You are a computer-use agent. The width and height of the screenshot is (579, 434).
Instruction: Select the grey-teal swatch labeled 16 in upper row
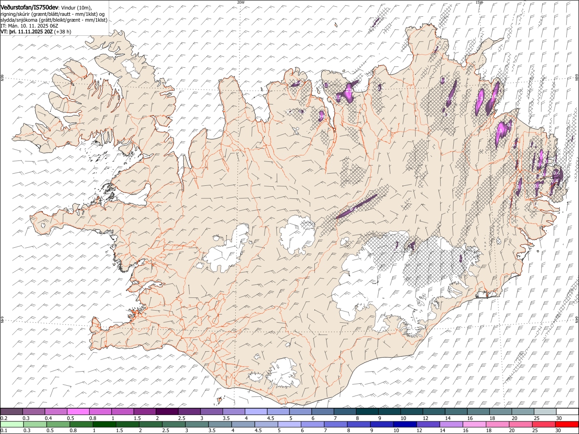pyautogui.click(x=479, y=412)
